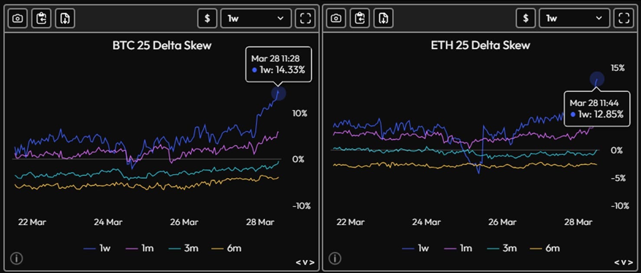Copy BTC chart using the clipboard icon

click(x=41, y=19)
